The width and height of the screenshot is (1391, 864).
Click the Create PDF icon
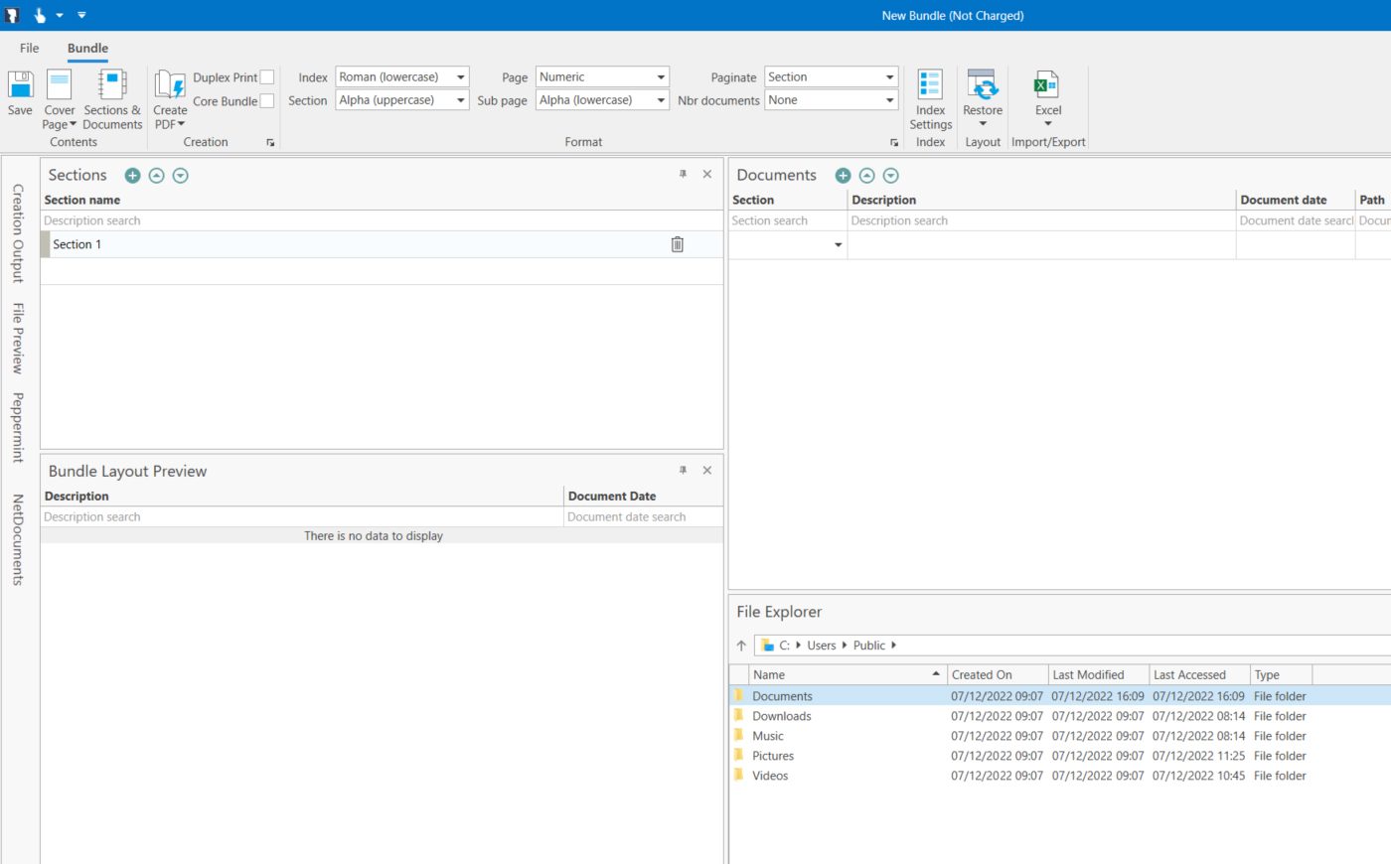170,85
